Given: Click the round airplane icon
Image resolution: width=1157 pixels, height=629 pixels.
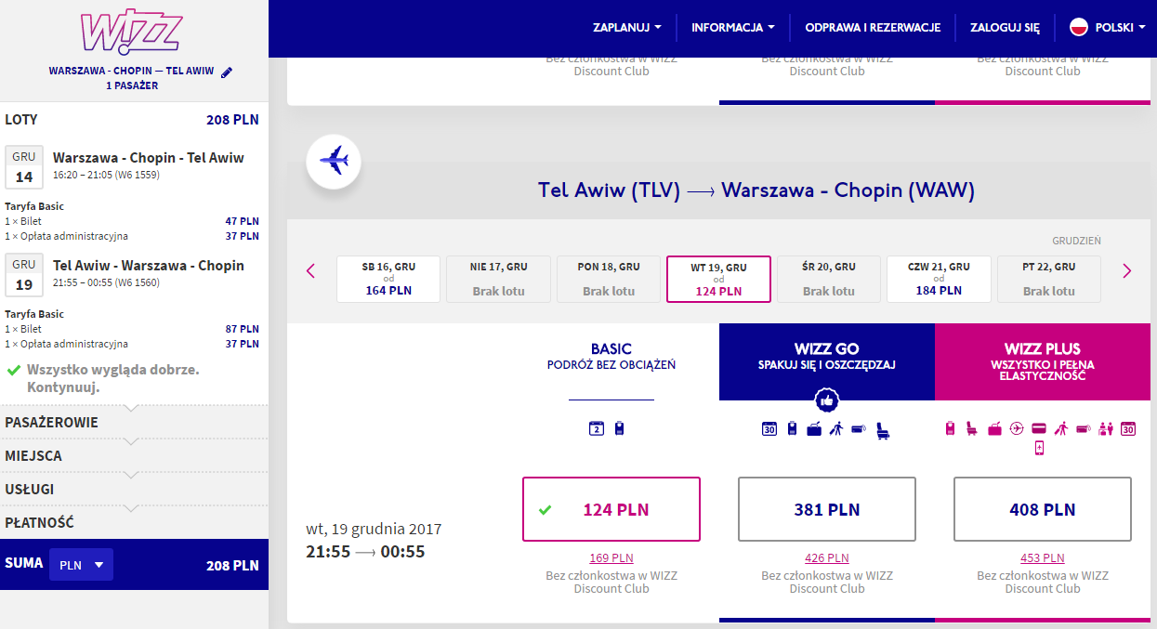Looking at the screenshot, I should 334,162.
